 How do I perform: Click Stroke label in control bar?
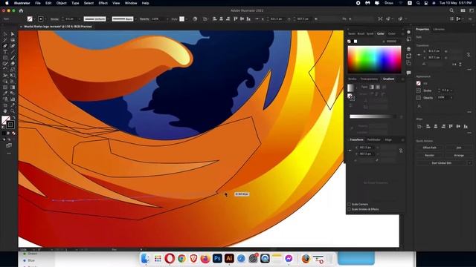pos(54,19)
